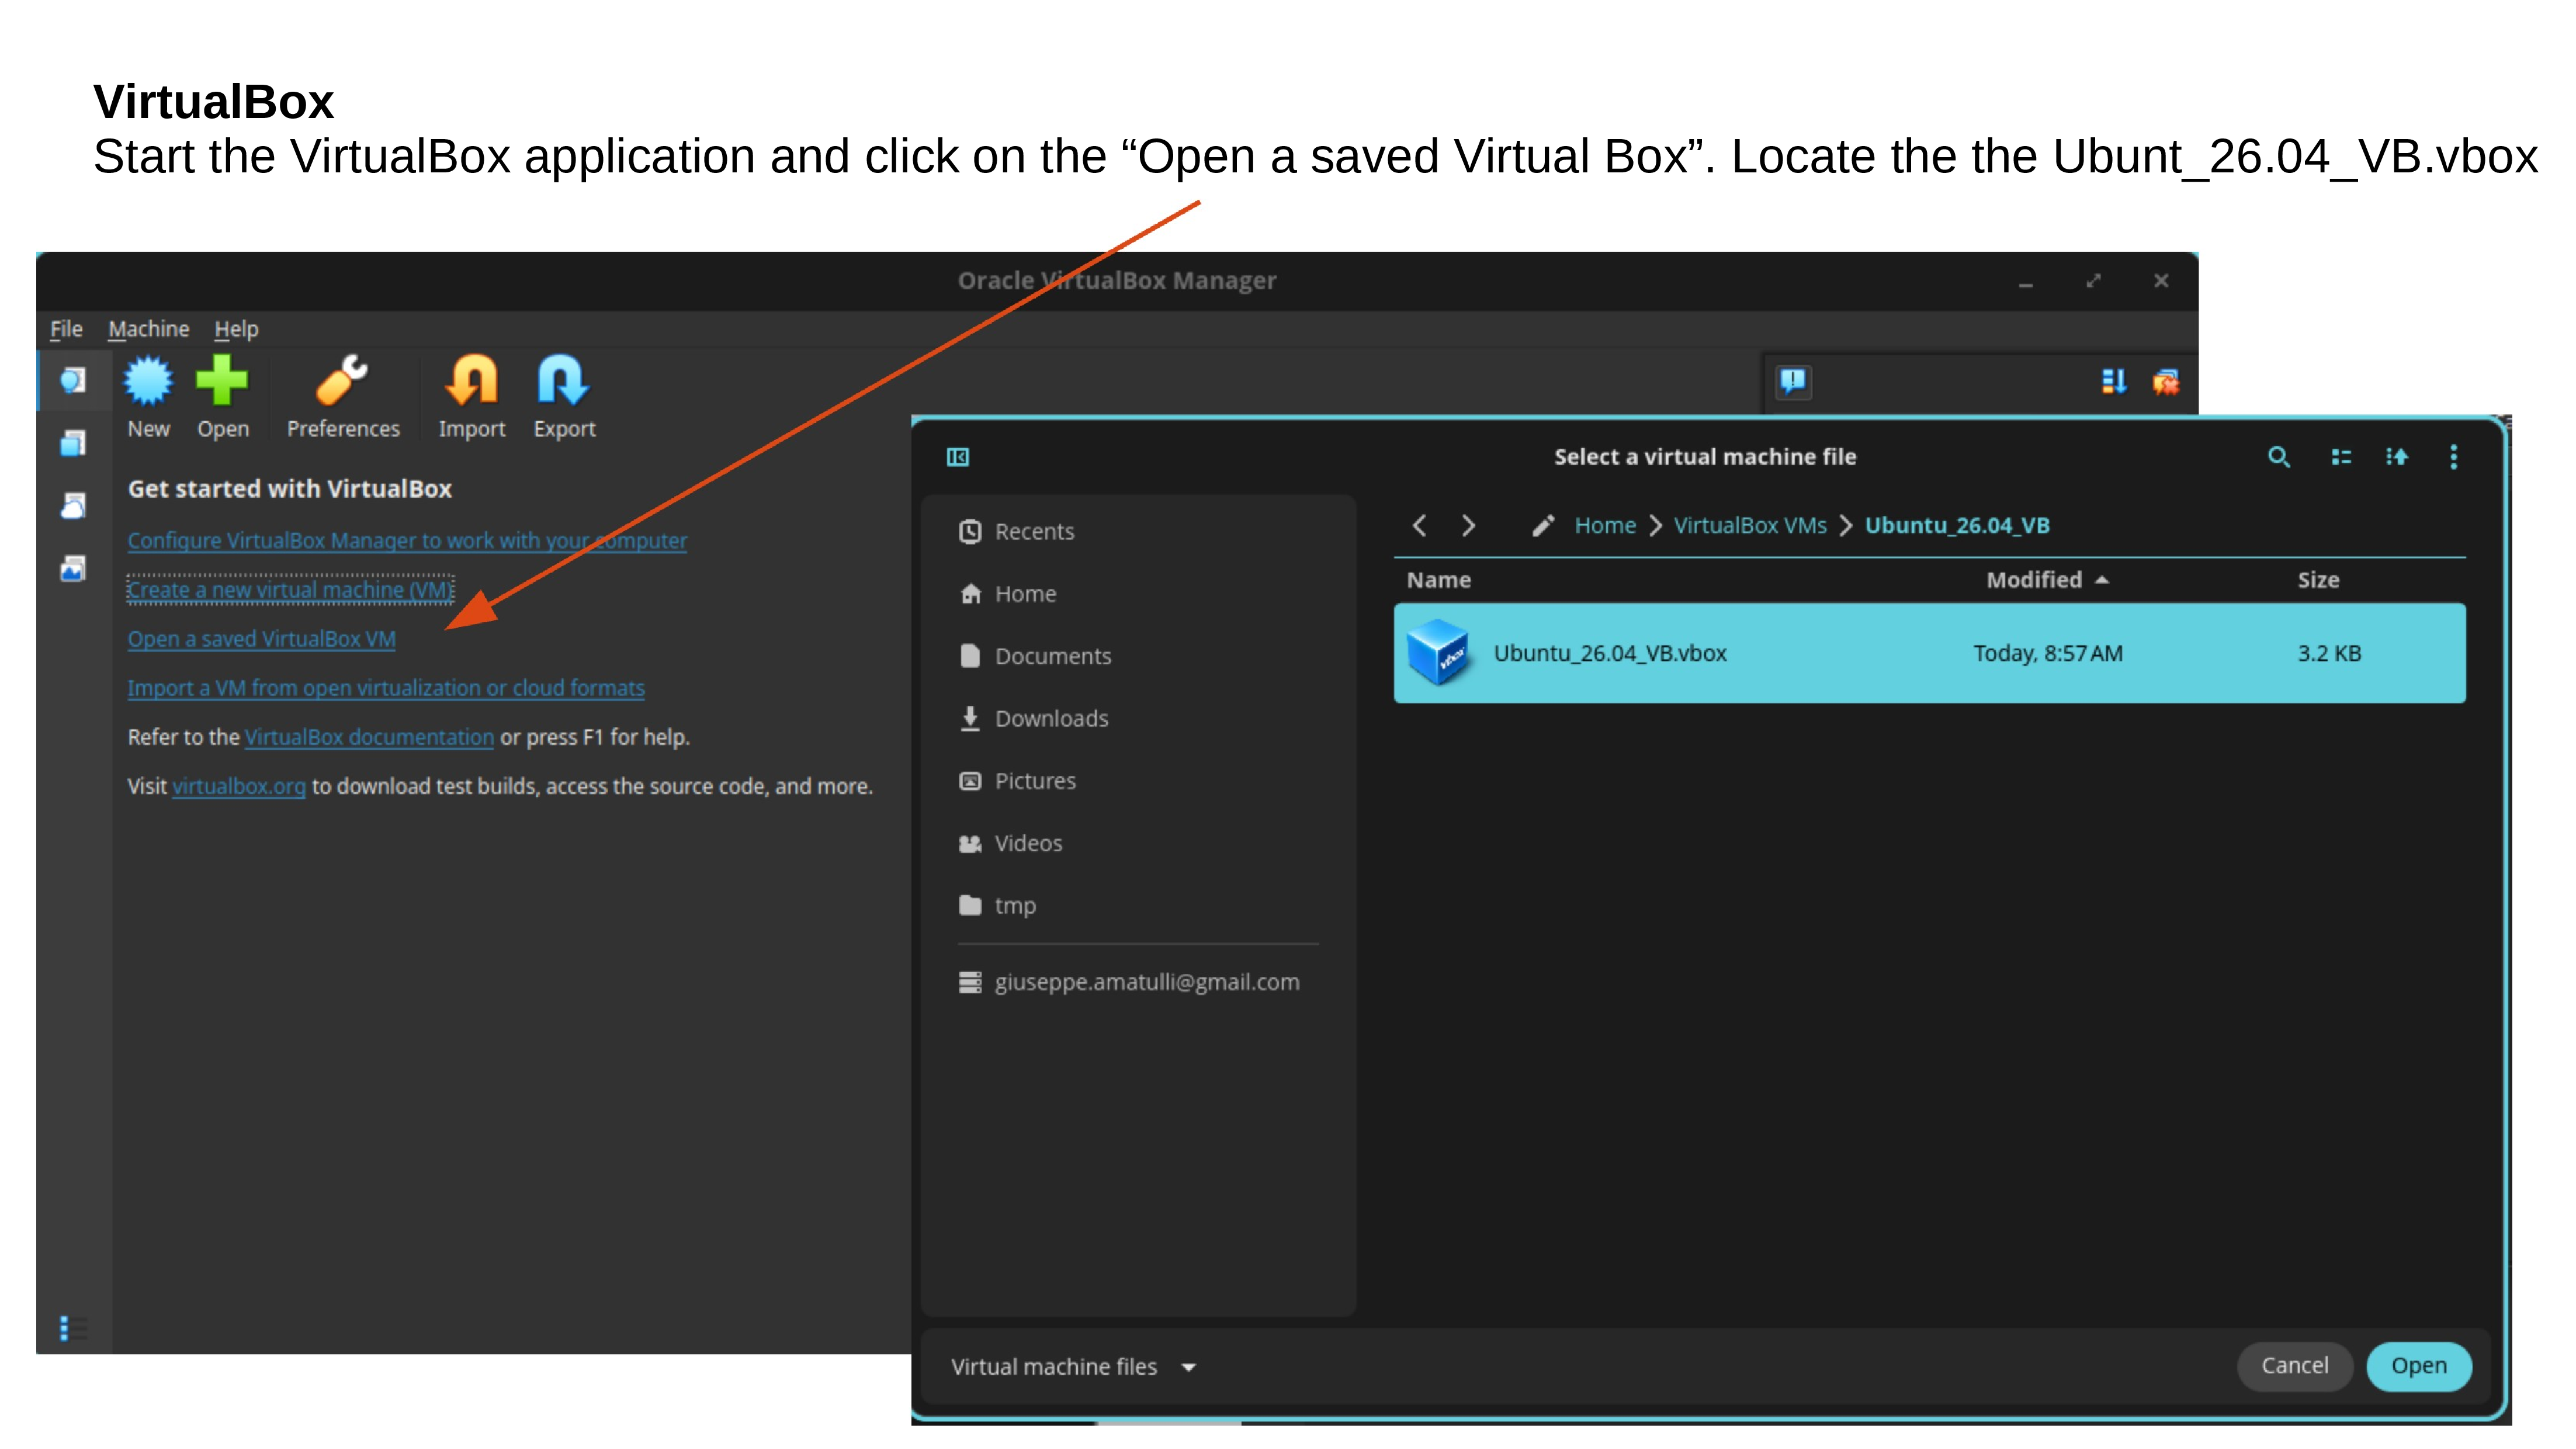This screenshot has width=2576, height=1449.
Task: Follow the Configure VirtualBox Manager link
Action: tap(407, 540)
